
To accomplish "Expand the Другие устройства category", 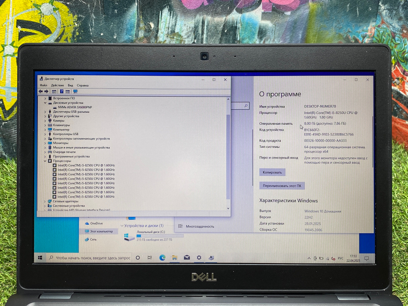I will 45,116.
